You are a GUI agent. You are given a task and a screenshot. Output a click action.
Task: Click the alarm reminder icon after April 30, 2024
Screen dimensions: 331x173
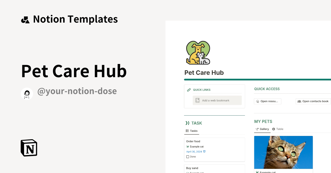tap(204, 151)
